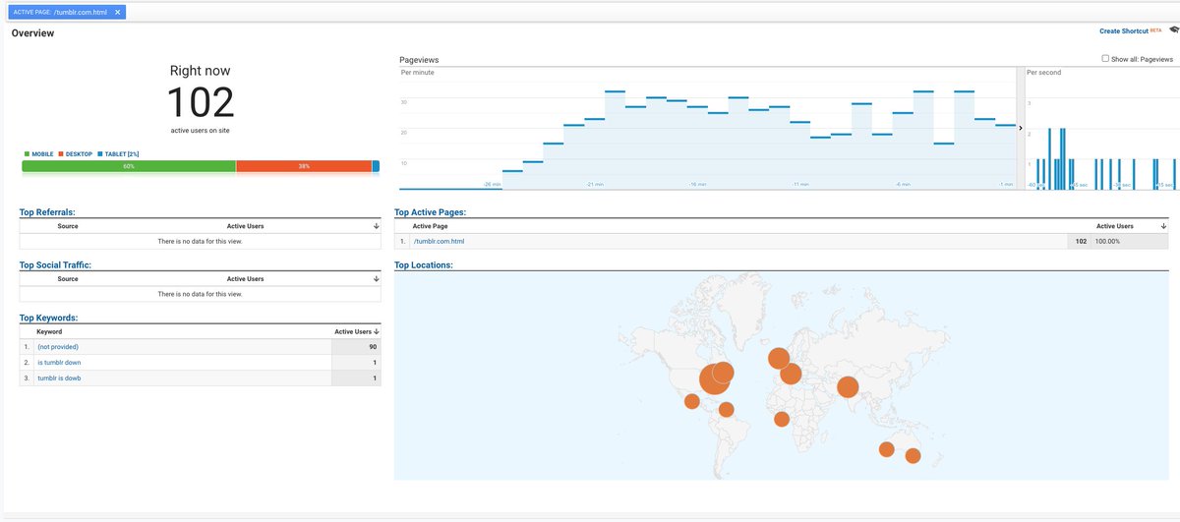The height and width of the screenshot is (522, 1180).
Task: Sort Top Social Traffic by Active Users arrow
Action: pos(376,279)
